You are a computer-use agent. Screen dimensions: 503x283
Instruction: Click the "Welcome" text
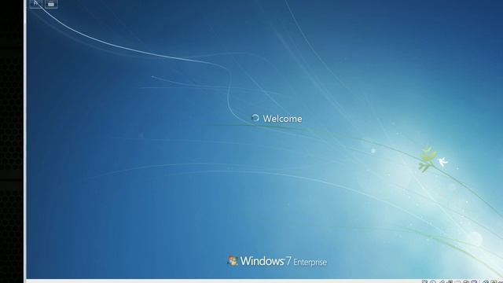(x=282, y=119)
